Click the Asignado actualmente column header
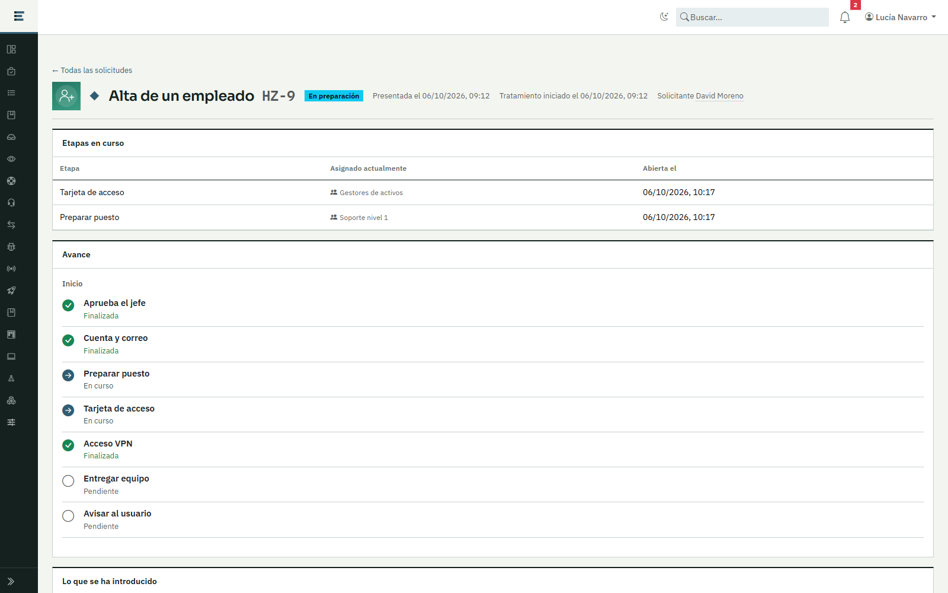Screen dimensions: 948x593 point(369,168)
